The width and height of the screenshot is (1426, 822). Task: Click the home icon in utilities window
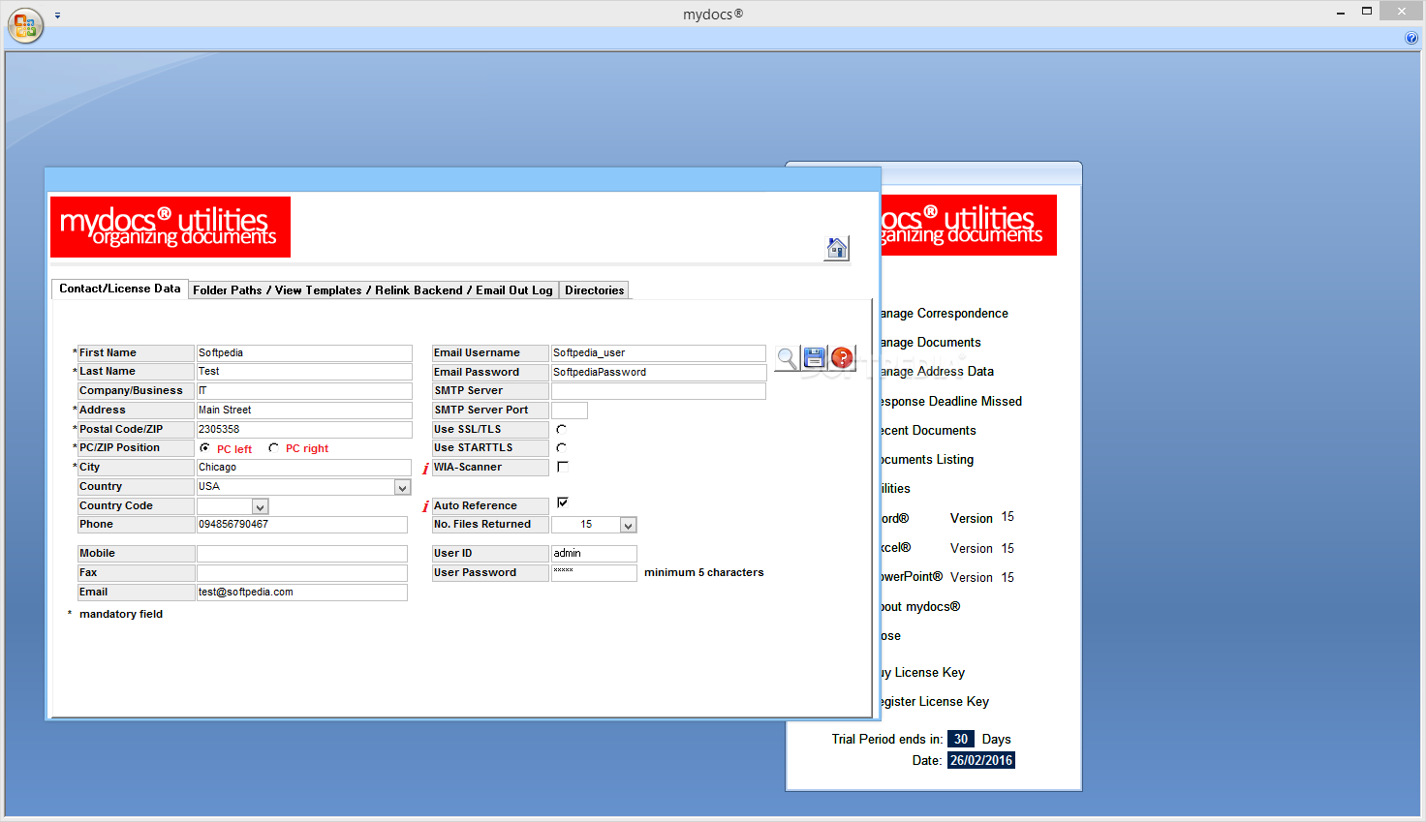point(837,248)
